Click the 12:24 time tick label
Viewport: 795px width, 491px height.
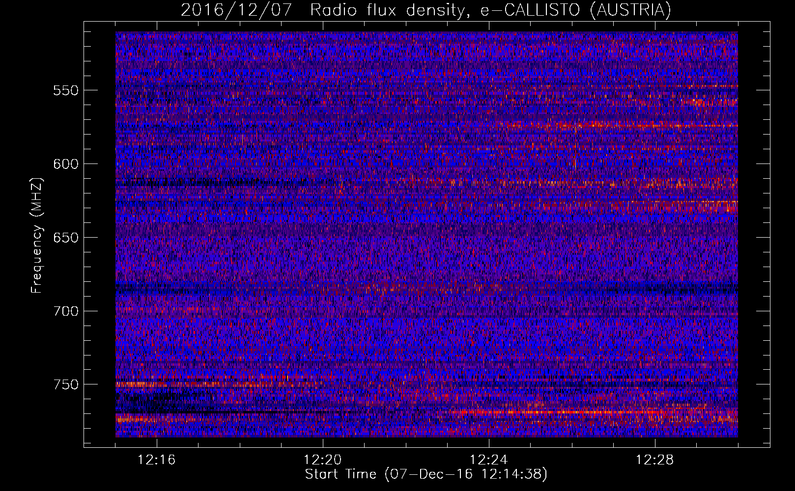489,460
